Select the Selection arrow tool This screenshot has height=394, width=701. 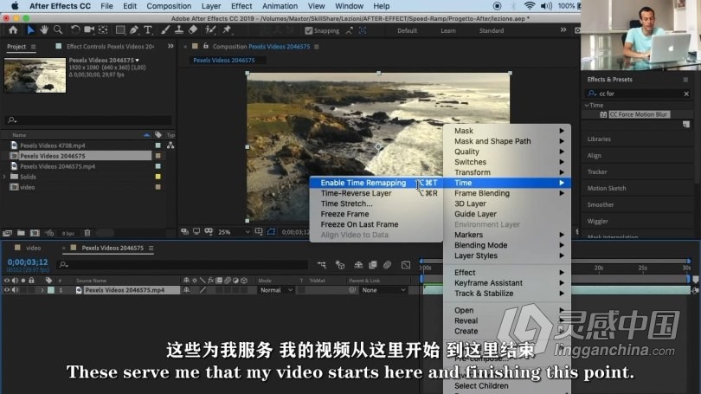click(30, 30)
